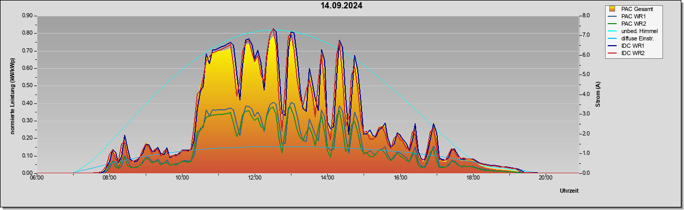The width and height of the screenshot is (684, 210).
Task: Click the Uhrzeit axis label
Action: [569, 191]
